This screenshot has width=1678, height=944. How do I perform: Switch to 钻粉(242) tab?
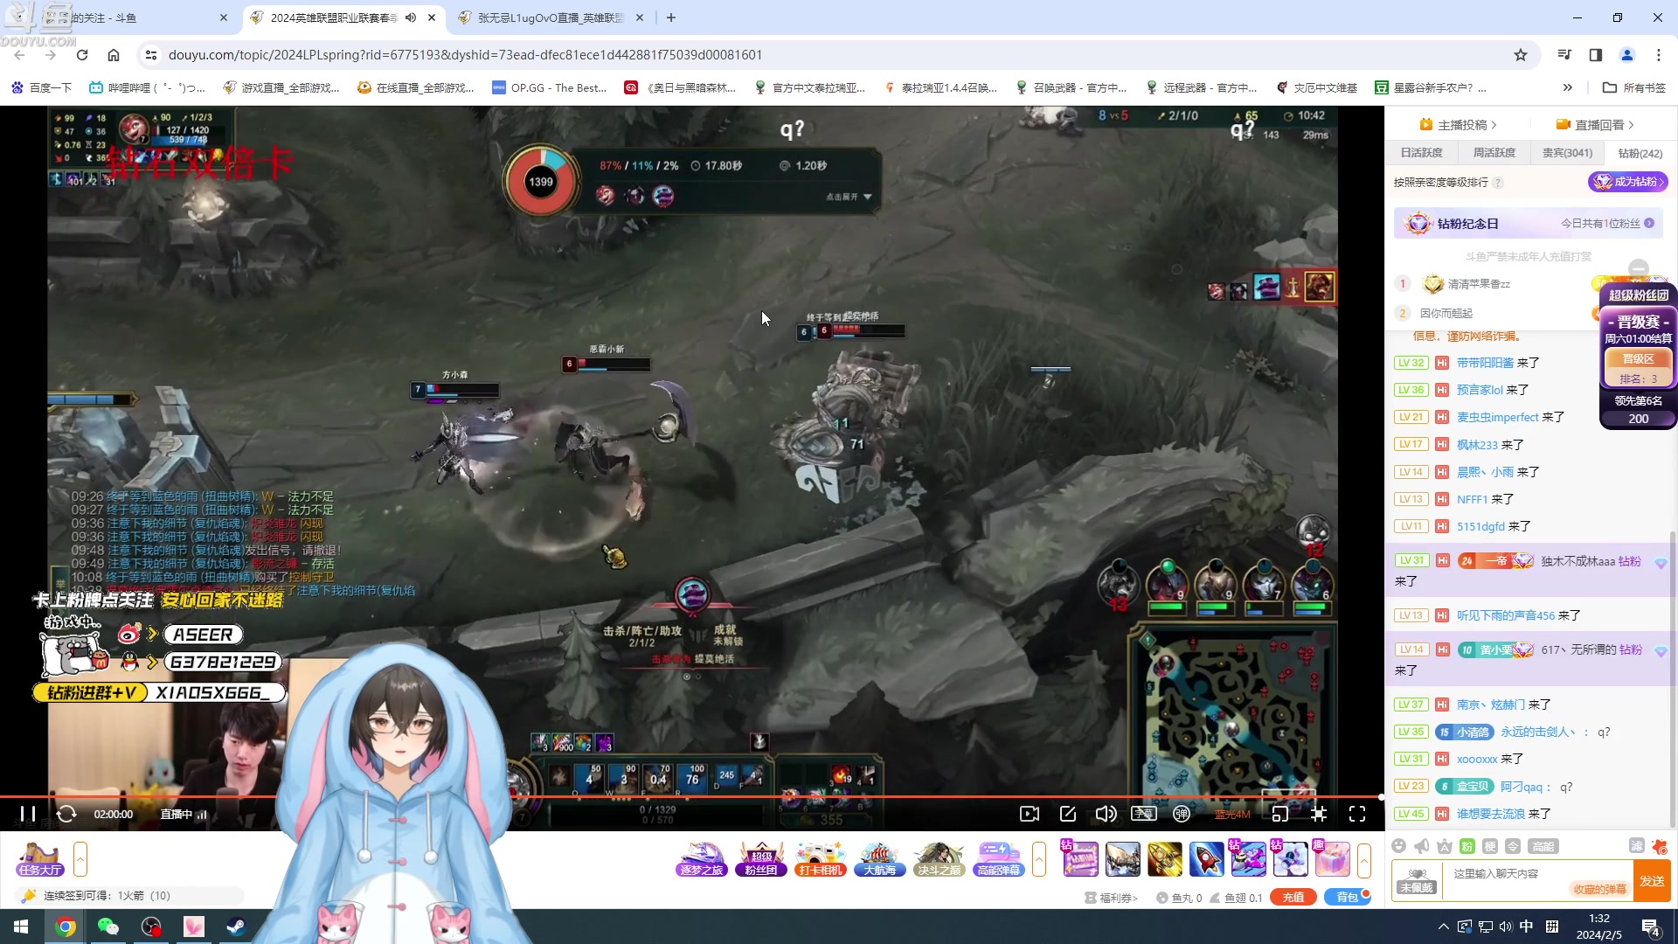coord(1640,153)
